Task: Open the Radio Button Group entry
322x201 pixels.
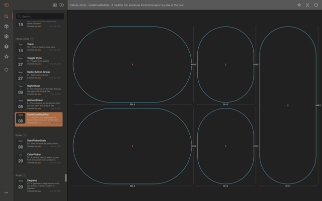Action: point(39,75)
